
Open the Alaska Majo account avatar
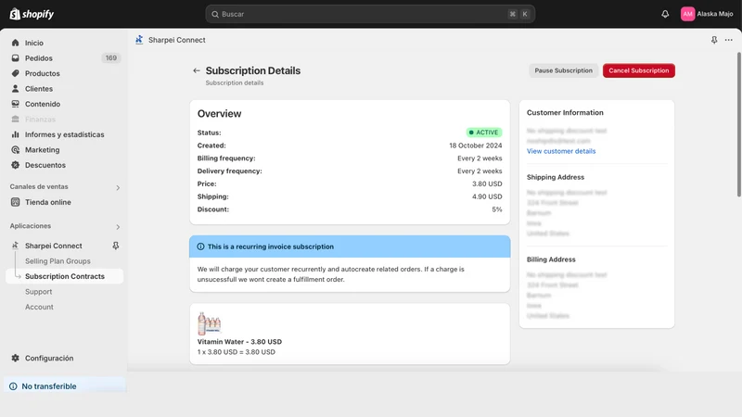coord(687,14)
